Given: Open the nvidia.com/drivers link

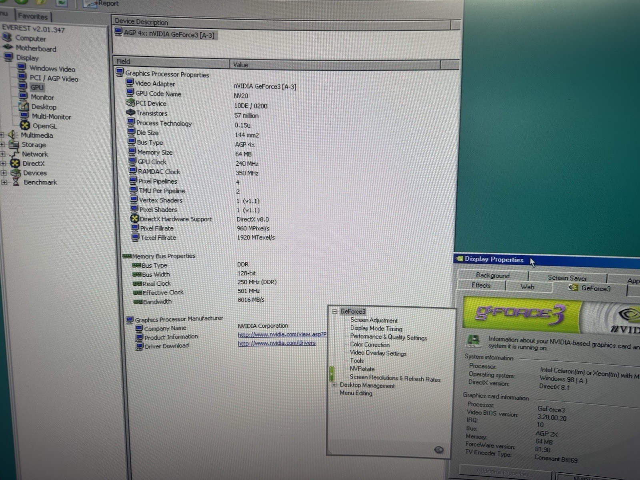Looking at the screenshot, I should click(x=277, y=343).
